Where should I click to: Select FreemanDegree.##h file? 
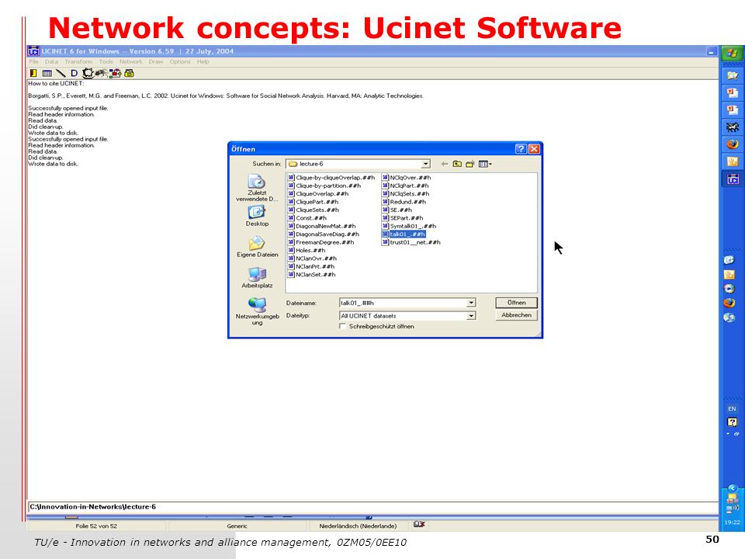[x=321, y=242]
